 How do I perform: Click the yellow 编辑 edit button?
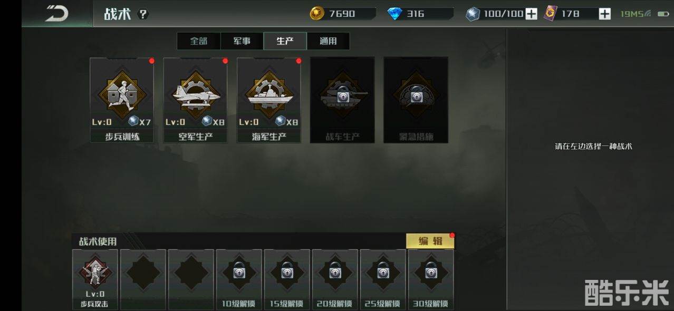coord(430,241)
